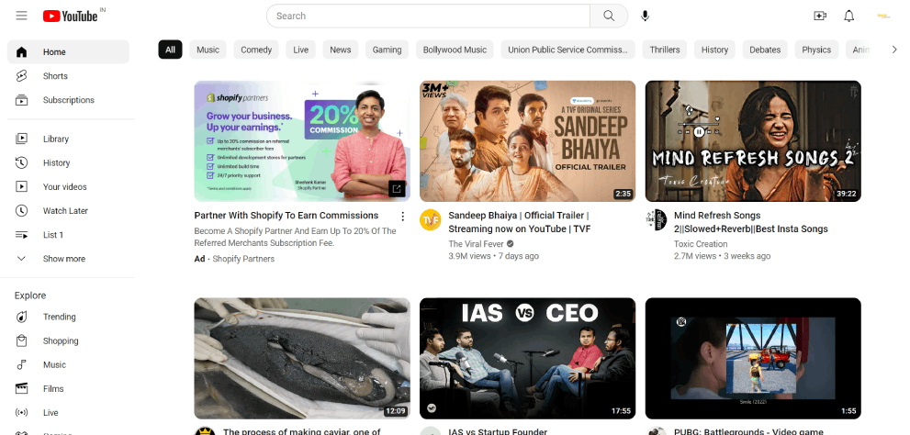
Task: Visit The Viral Fever channel name
Action: point(476,244)
